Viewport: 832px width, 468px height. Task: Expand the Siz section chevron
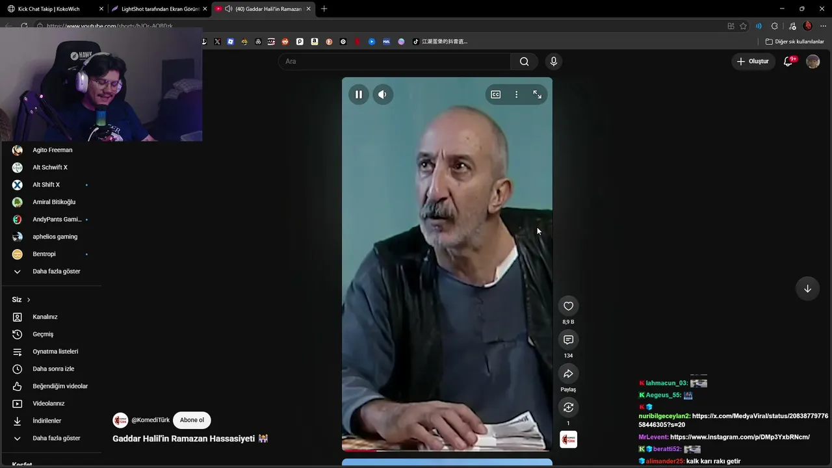[29, 300]
